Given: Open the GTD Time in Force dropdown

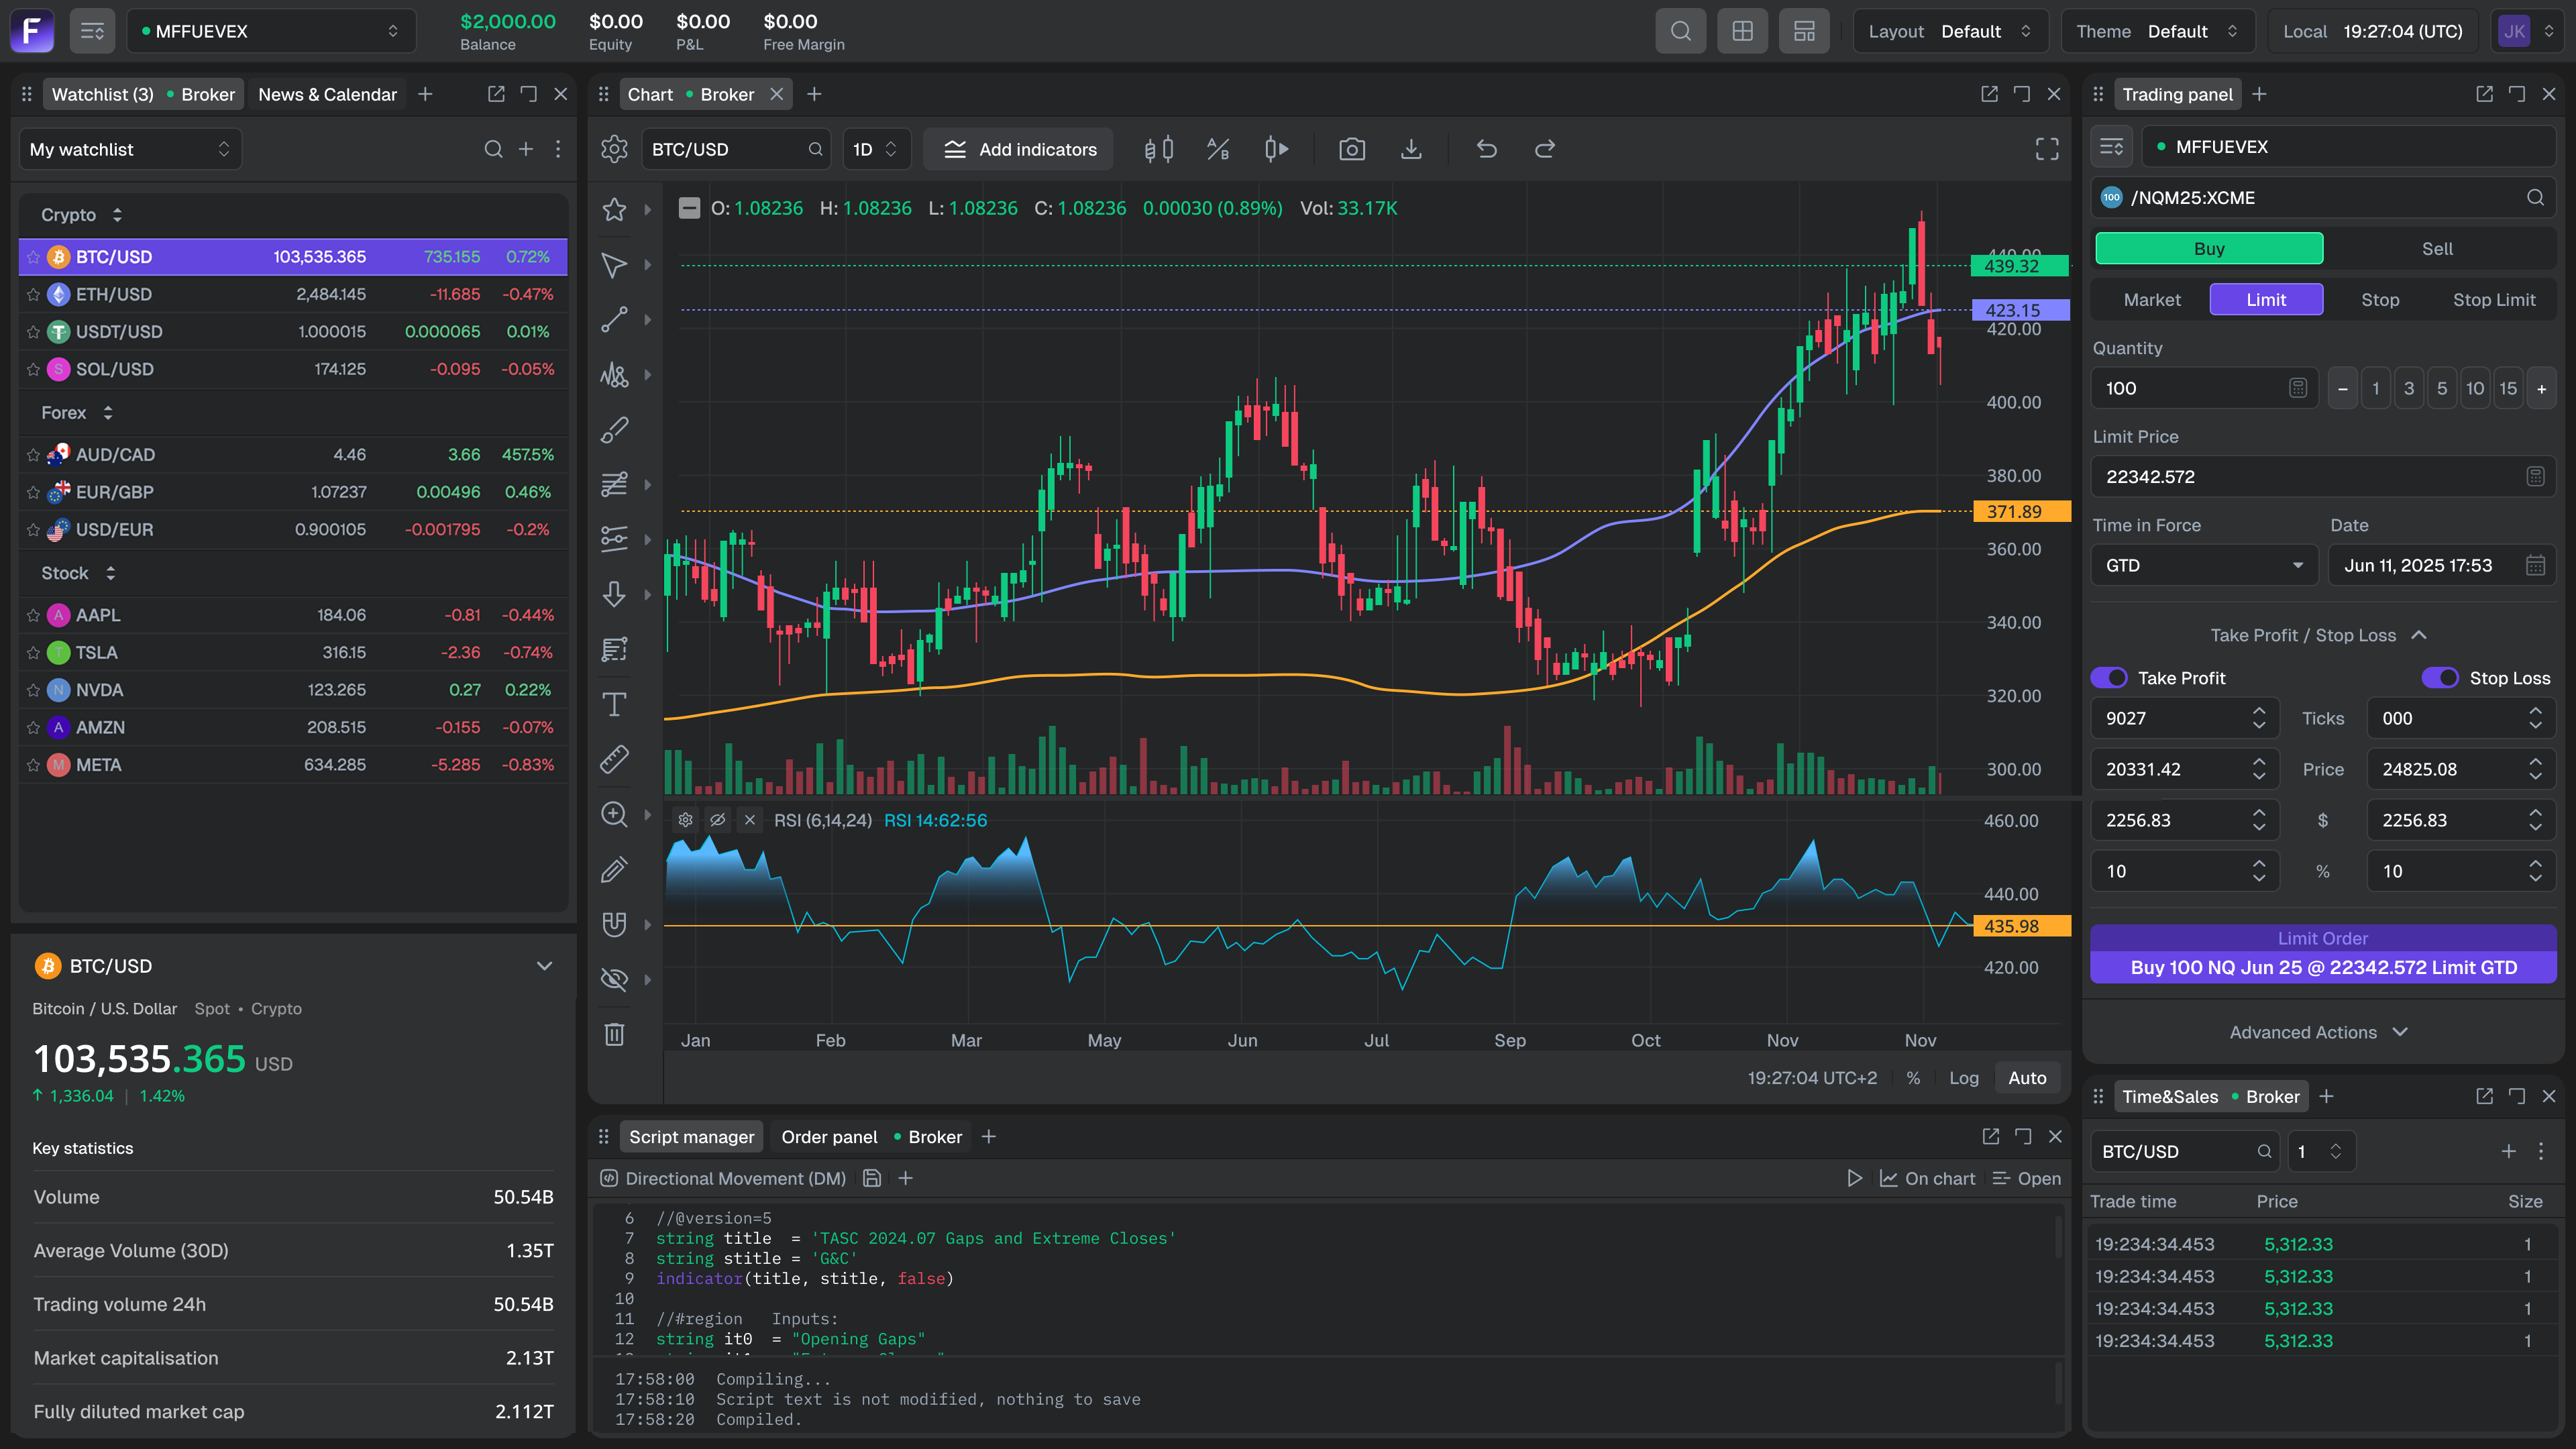Looking at the screenshot, I should [x=2204, y=566].
